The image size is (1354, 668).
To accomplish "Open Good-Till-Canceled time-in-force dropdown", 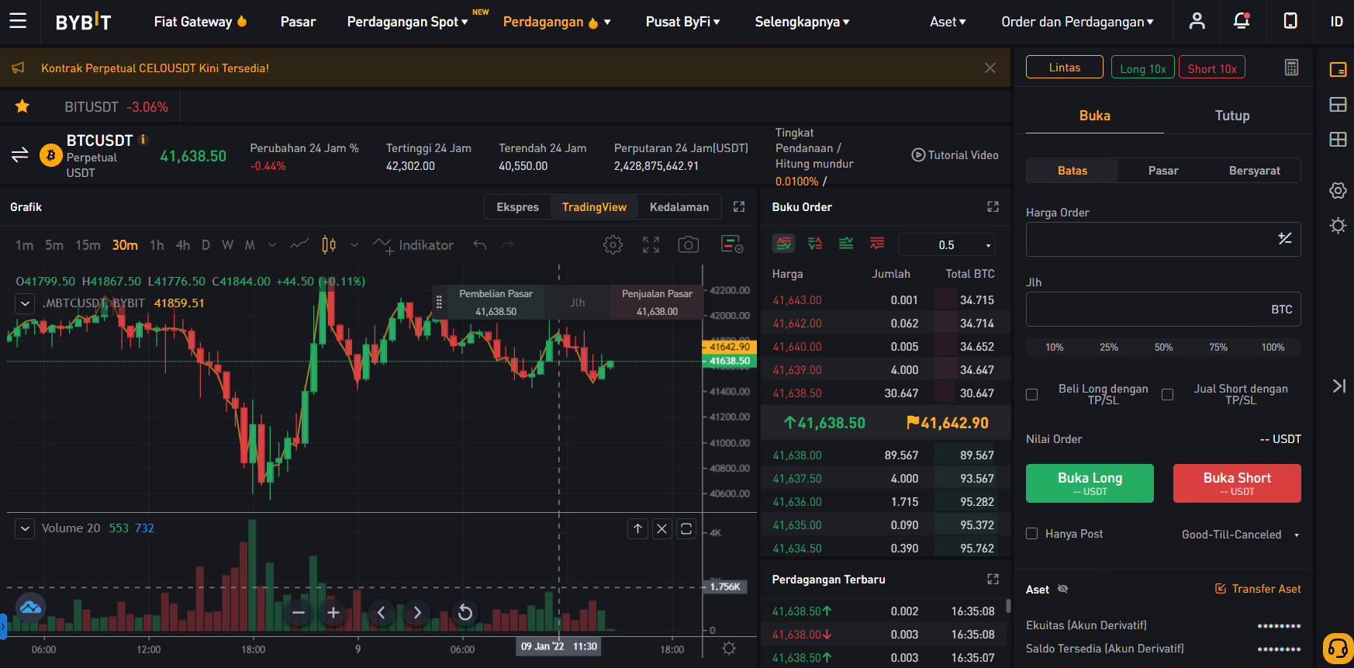I will tap(1240, 535).
